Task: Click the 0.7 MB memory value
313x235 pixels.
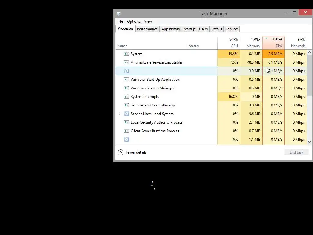Action: coord(255,131)
